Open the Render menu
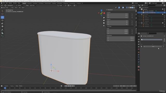Screen dimensions: 166x93 (x=10, y=3)
